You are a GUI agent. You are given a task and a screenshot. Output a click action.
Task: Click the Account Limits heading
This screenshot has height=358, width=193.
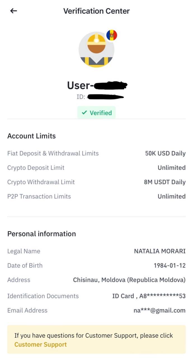[x=31, y=136]
